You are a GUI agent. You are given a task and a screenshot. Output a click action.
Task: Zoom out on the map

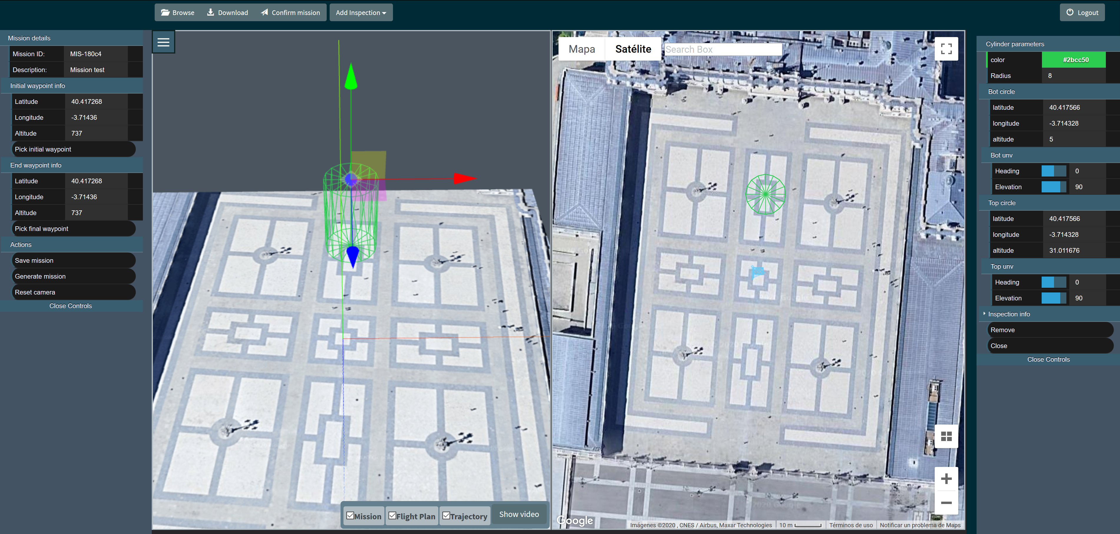pyautogui.click(x=946, y=503)
